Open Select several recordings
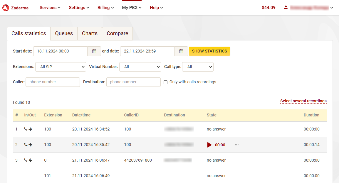 click(303, 101)
